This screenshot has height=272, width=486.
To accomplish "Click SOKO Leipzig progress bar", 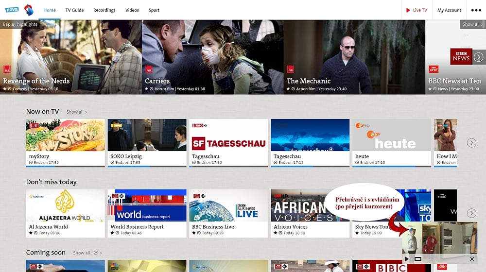I will pos(147,167).
